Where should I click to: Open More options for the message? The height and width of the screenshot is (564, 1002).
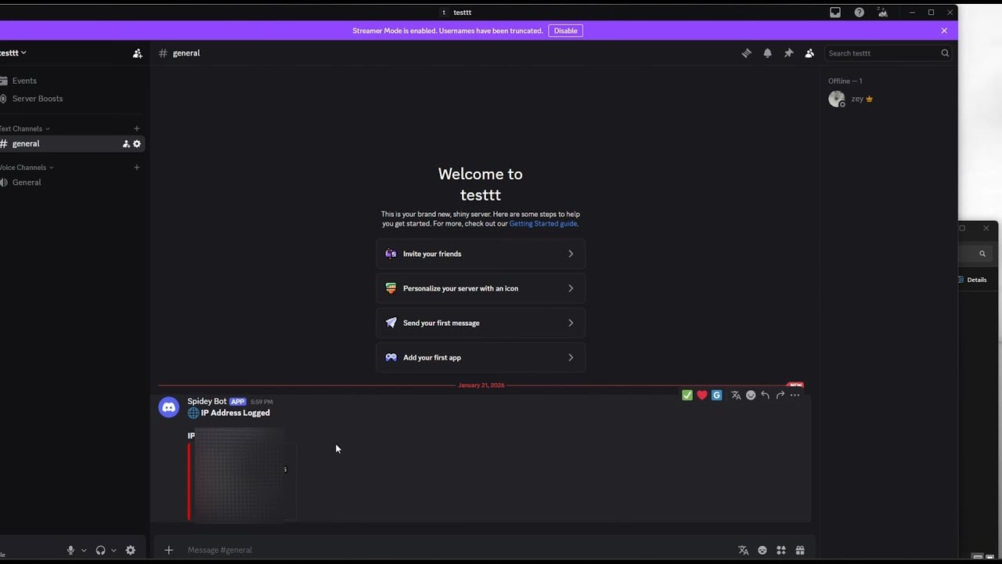click(x=795, y=396)
